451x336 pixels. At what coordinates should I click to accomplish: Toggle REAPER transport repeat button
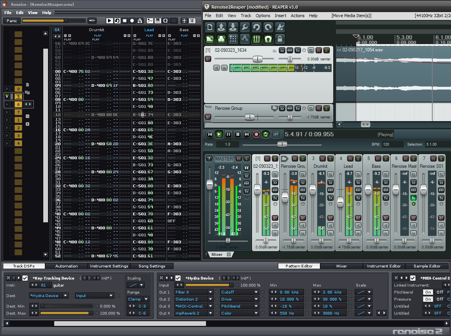265,134
